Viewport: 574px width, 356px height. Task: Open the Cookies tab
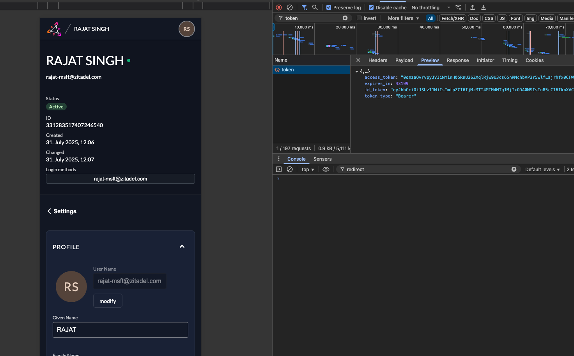pyautogui.click(x=535, y=60)
